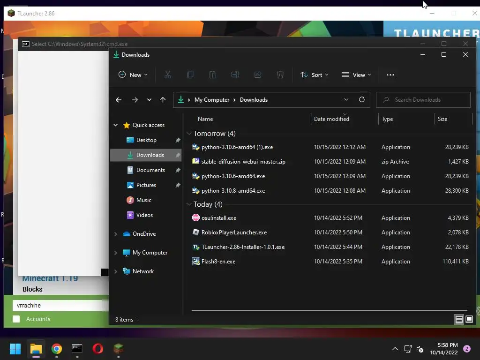Expand the My Computer tree node
The image size is (480, 360).
(116, 253)
